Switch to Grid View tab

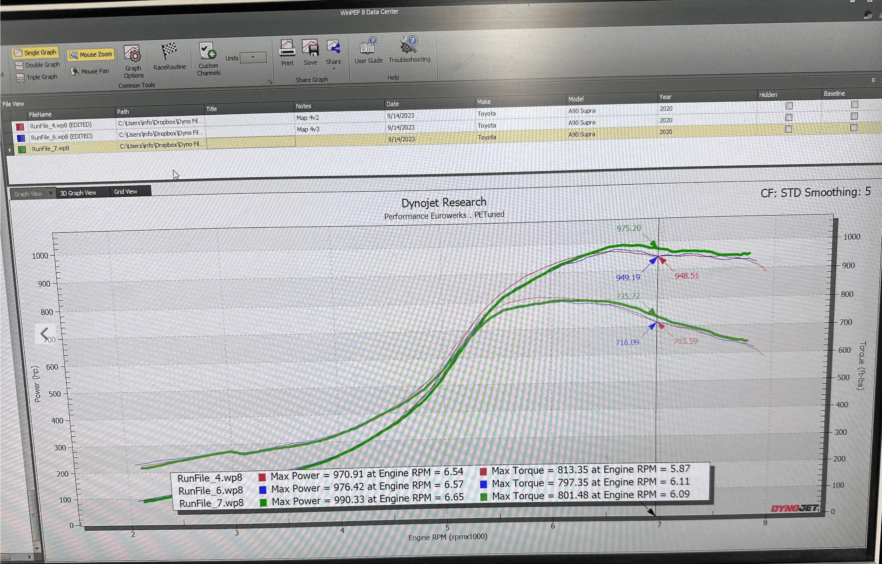(x=126, y=192)
